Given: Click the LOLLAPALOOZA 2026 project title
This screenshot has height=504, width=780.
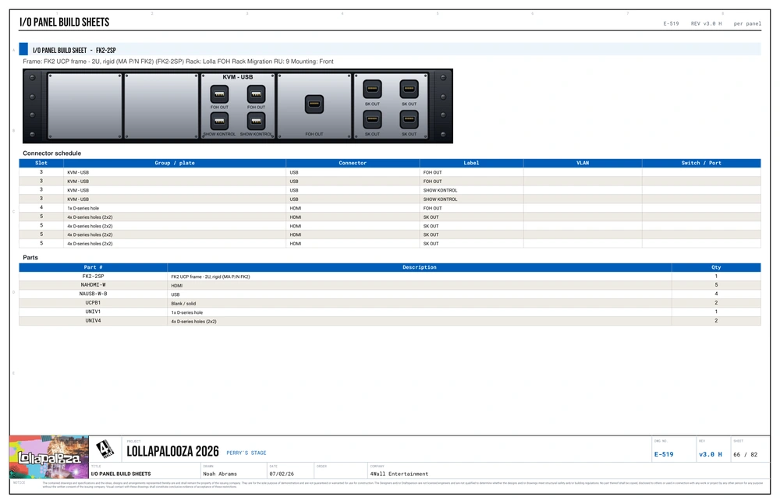Looking at the screenshot, I should (x=172, y=451).
